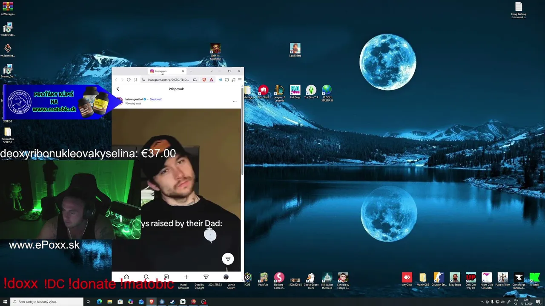Image resolution: width=545 pixels, height=306 pixels.
Task: Open the Pôvodný zvuk audio link
Action: point(133,103)
